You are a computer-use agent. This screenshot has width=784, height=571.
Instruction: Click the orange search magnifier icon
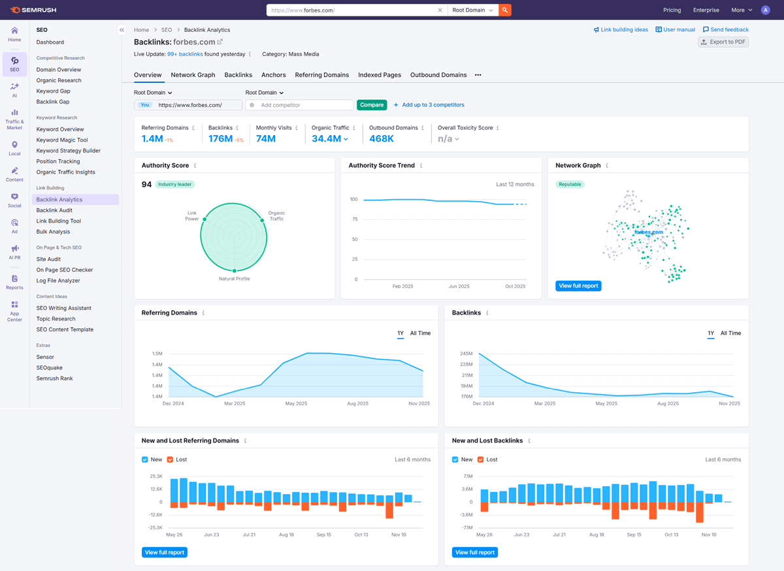tap(503, 10)
